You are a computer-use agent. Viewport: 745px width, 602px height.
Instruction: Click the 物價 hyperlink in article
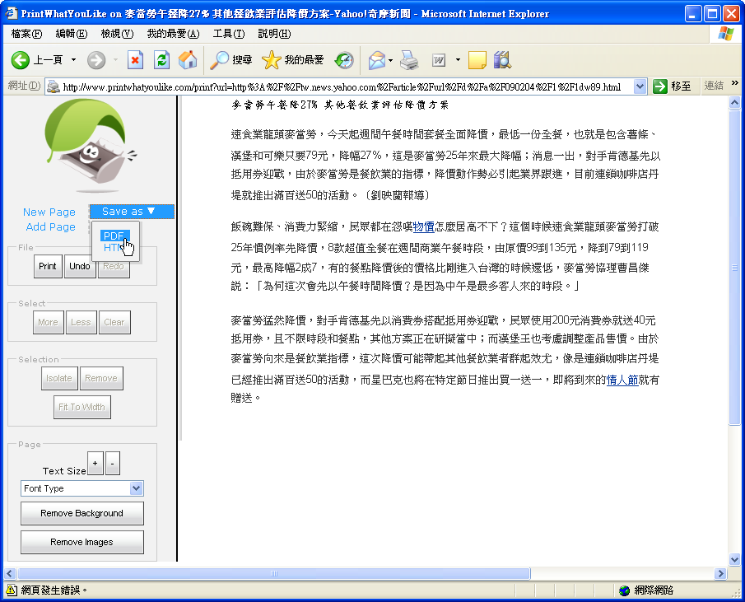pyautogui.click(x=423, y=227)
